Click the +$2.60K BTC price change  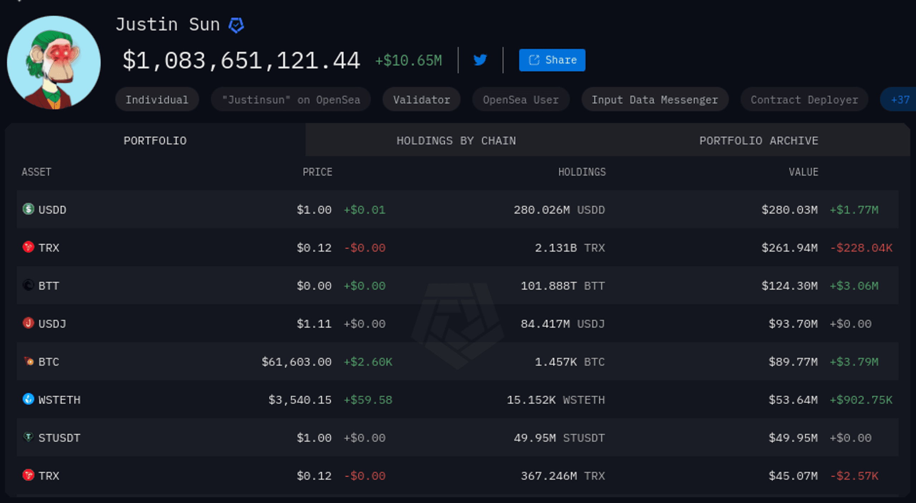368,362
